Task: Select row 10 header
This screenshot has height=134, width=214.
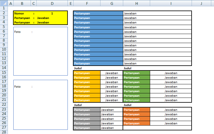Action: click(x=4, y=49)
